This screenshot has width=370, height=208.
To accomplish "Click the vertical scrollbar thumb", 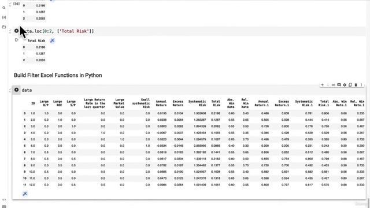I will 368,203.
